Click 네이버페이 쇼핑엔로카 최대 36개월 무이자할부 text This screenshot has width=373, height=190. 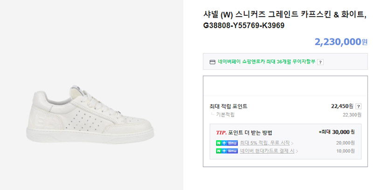[266, 62]
